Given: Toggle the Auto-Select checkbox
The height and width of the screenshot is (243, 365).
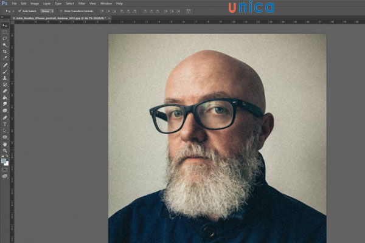Looking at the screenshot, I should tap(19, 11).
